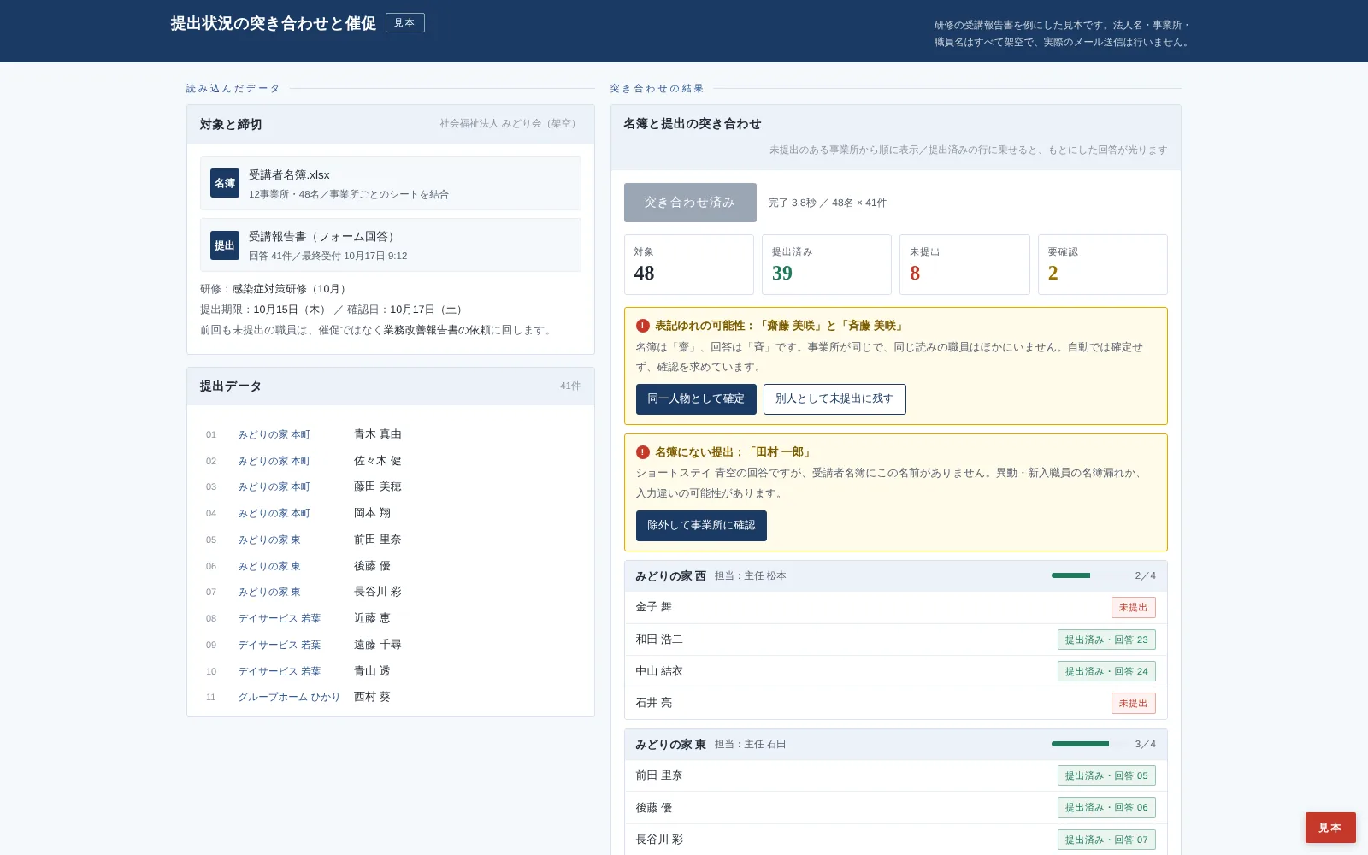This screenshot has width=1368, height=855.
Task: Click the red alert icon for 名簿にない提出
Action: pos(643,452)
